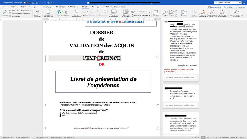This screenshot has width=247, height=139.
Task: Adjust the zoom slider handle
Action: [230, 138]
